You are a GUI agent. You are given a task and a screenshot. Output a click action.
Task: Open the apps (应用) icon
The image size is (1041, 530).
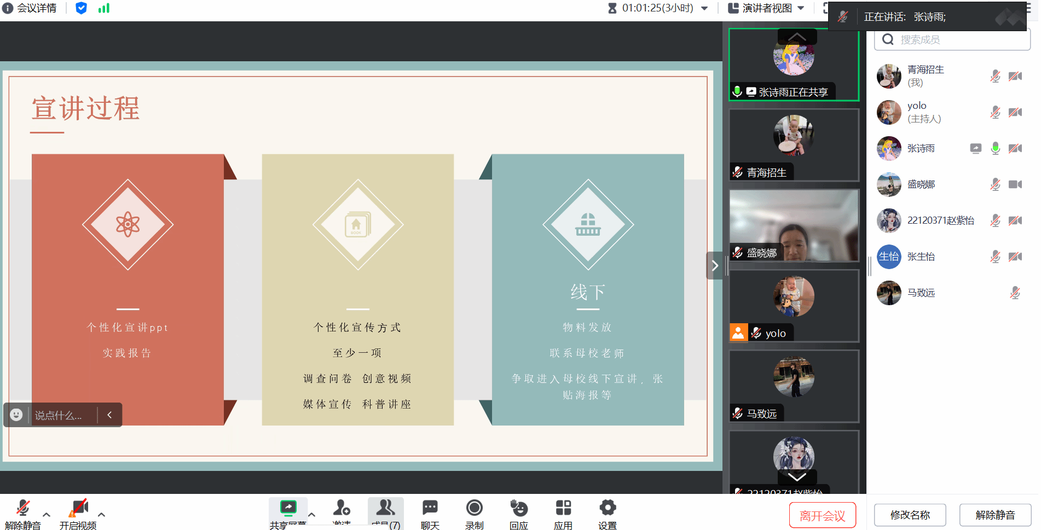[563, 513]
